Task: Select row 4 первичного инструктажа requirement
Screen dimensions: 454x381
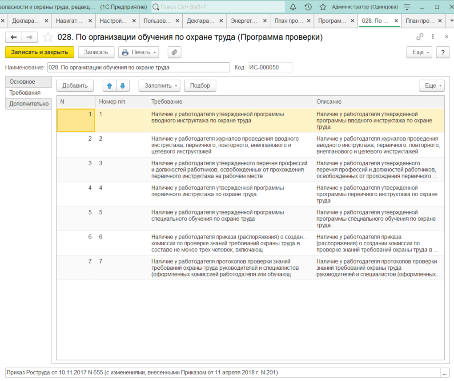Action: [x=250, y=194]
